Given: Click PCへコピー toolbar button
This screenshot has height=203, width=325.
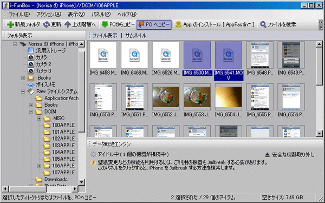Looking at the screenshot, I should pyautogui.click(x=154, y=25).
